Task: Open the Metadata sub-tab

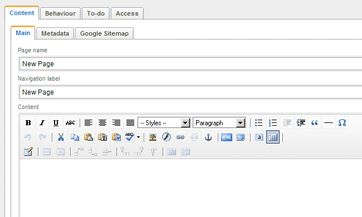Action: pyautogui.click(x=55, y=33)
